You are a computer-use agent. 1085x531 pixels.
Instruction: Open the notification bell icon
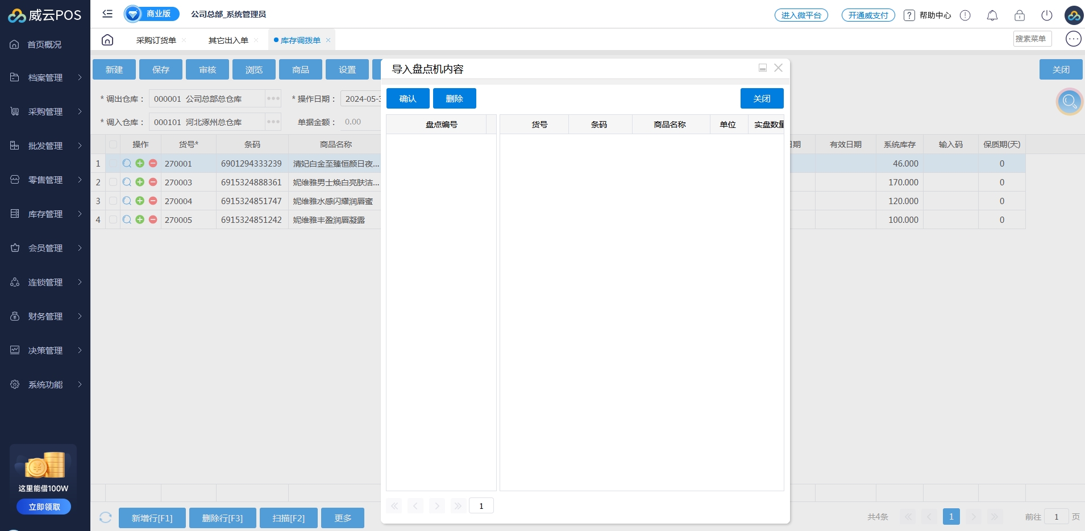[992, 15]
